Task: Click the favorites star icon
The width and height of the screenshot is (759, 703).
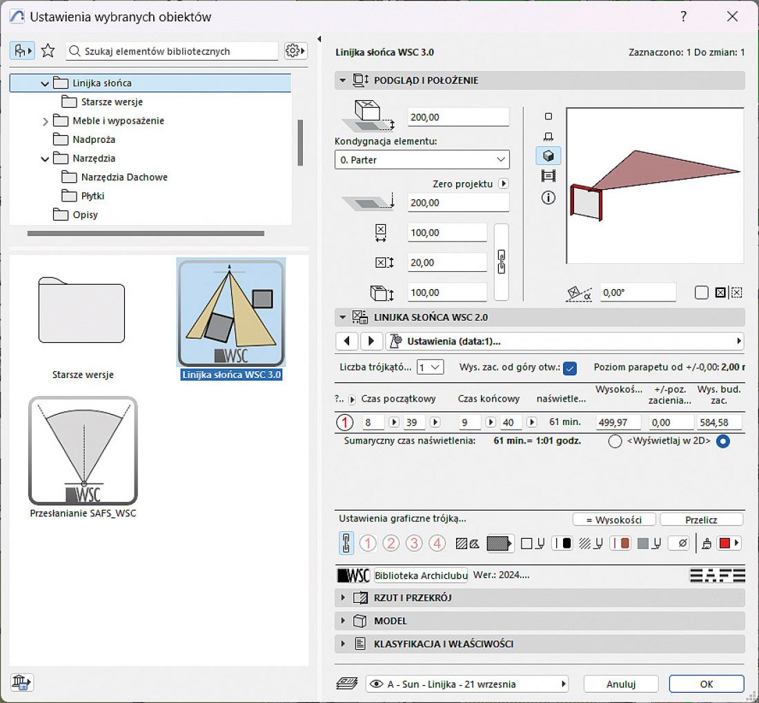Action: point(48,51)
